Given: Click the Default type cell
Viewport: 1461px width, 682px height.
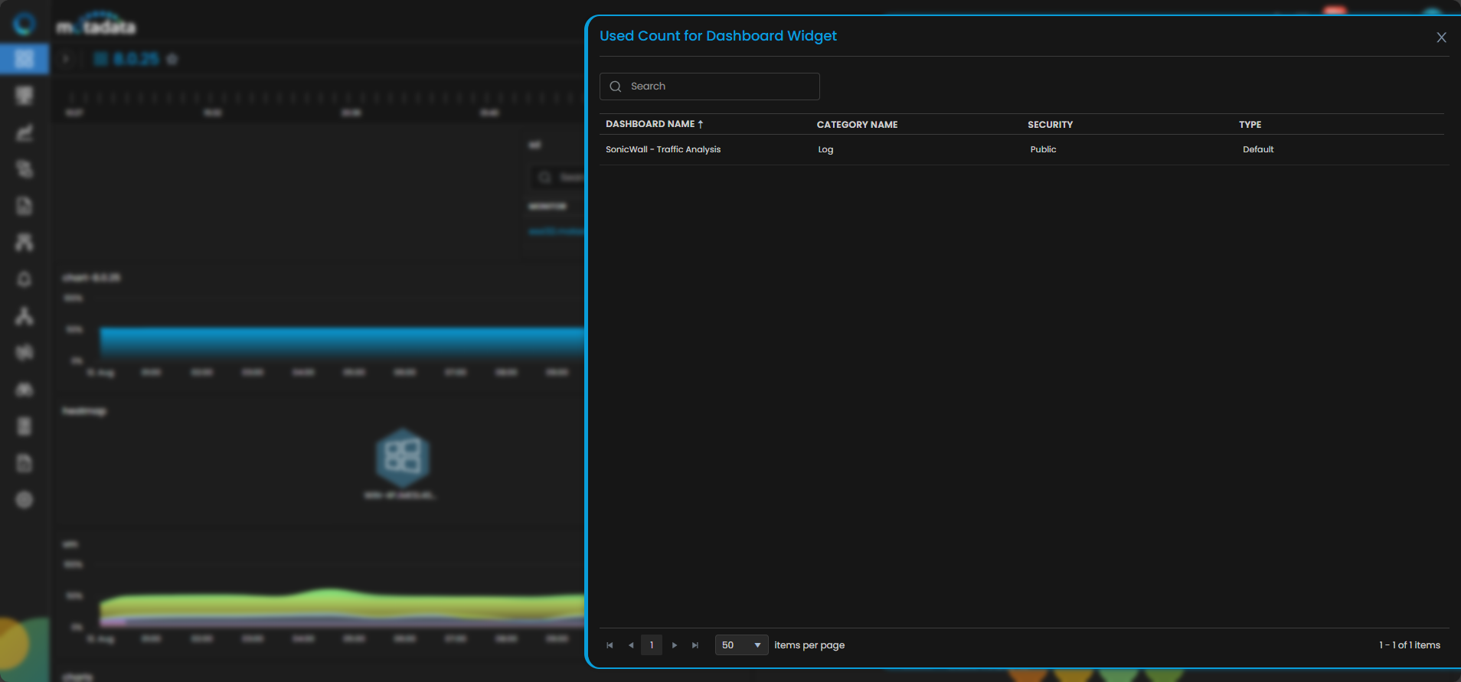Looking at the screenshot, I should coord(1258,149).
